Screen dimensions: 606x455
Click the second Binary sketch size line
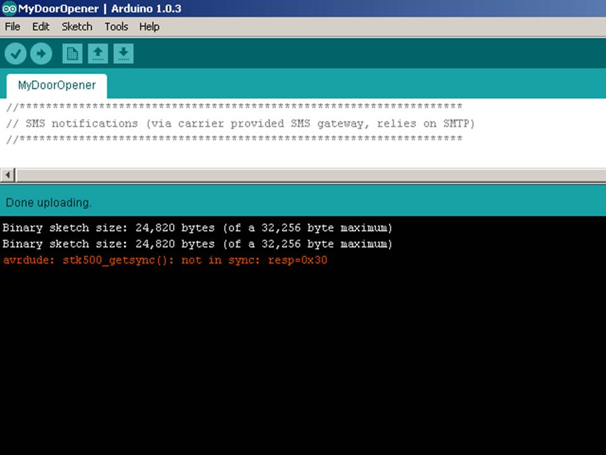pyautogui.click(x=198, y=244)
